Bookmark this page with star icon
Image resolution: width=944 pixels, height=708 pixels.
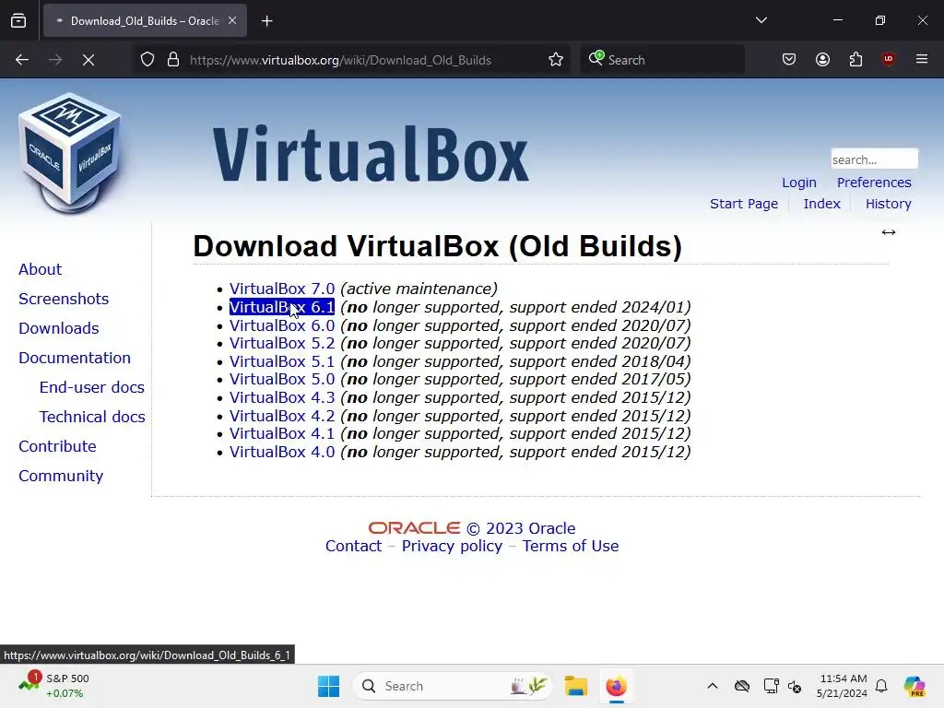556,60
